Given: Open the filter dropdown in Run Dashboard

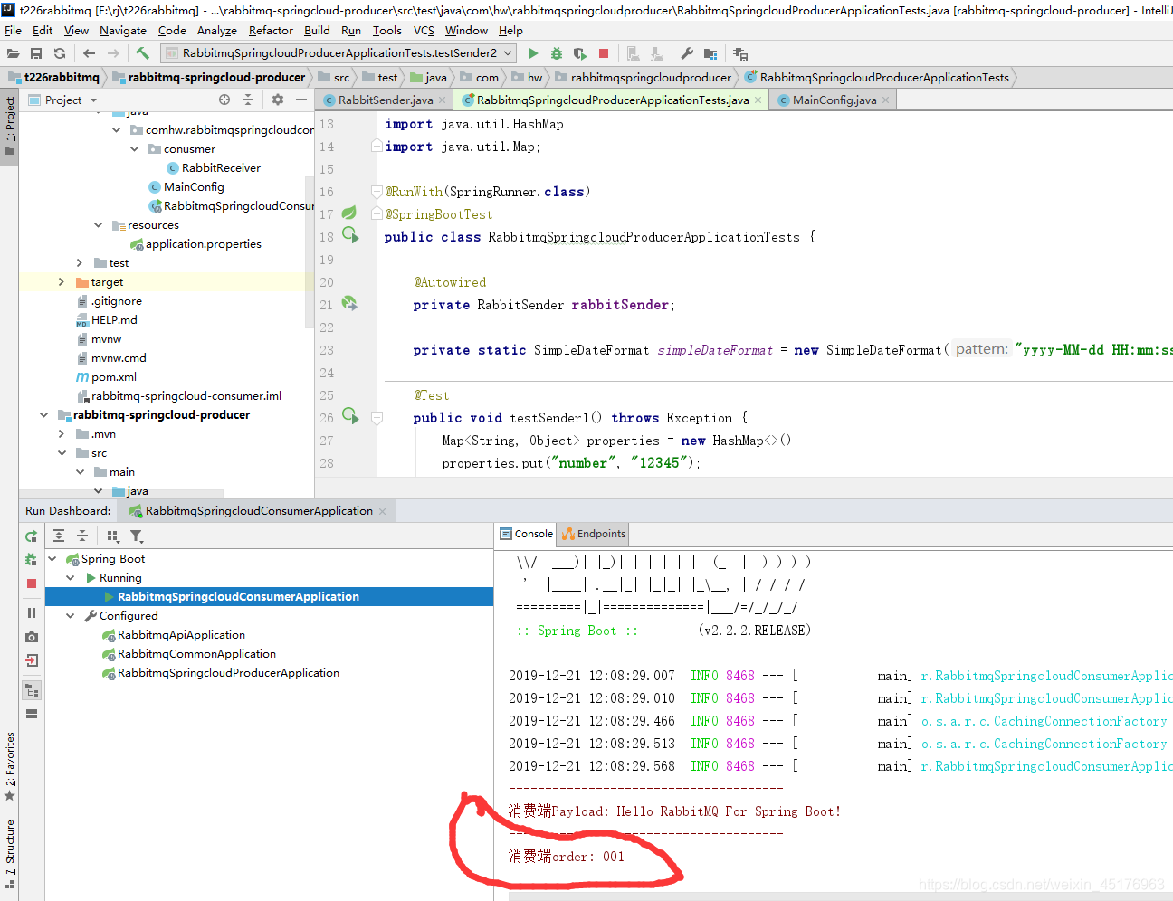Looking at the screenshot, I should (x=137, y=536).
